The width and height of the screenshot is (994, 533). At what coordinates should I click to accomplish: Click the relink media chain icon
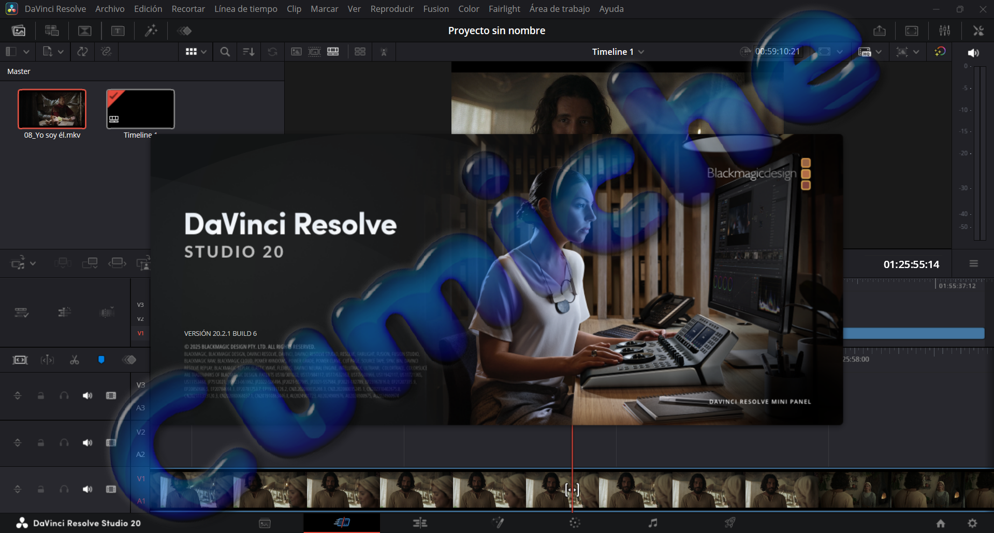click(106, 52)
